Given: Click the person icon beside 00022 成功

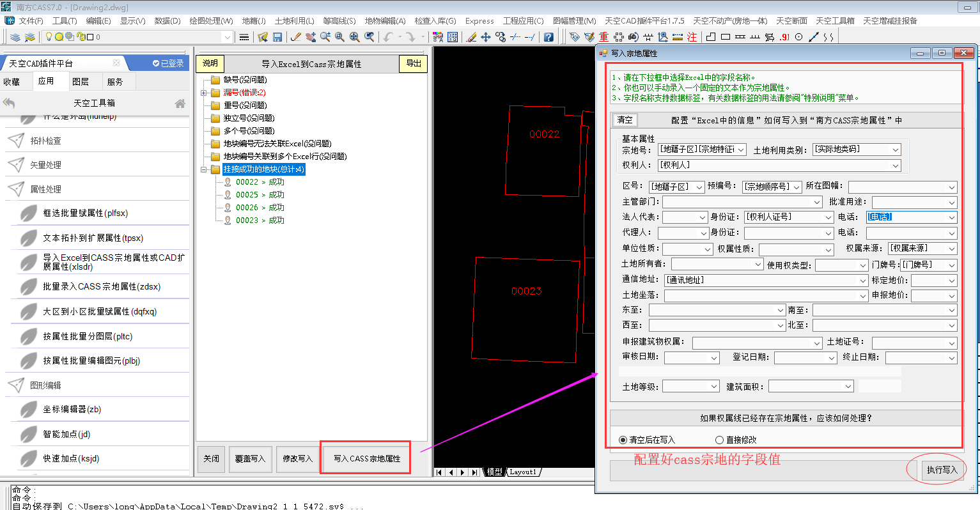Looking at the screenshot, I should click(228, 182).
